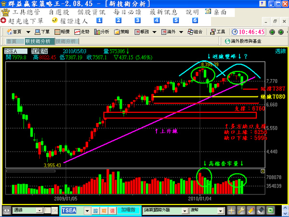Launch 超光速下單 fast order
Viewport: 289px width, 217px height.
click(x=22, y=21)
